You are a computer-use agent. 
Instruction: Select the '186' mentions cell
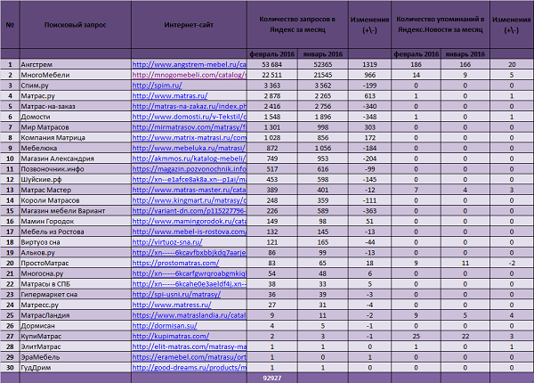pos(417,64)
